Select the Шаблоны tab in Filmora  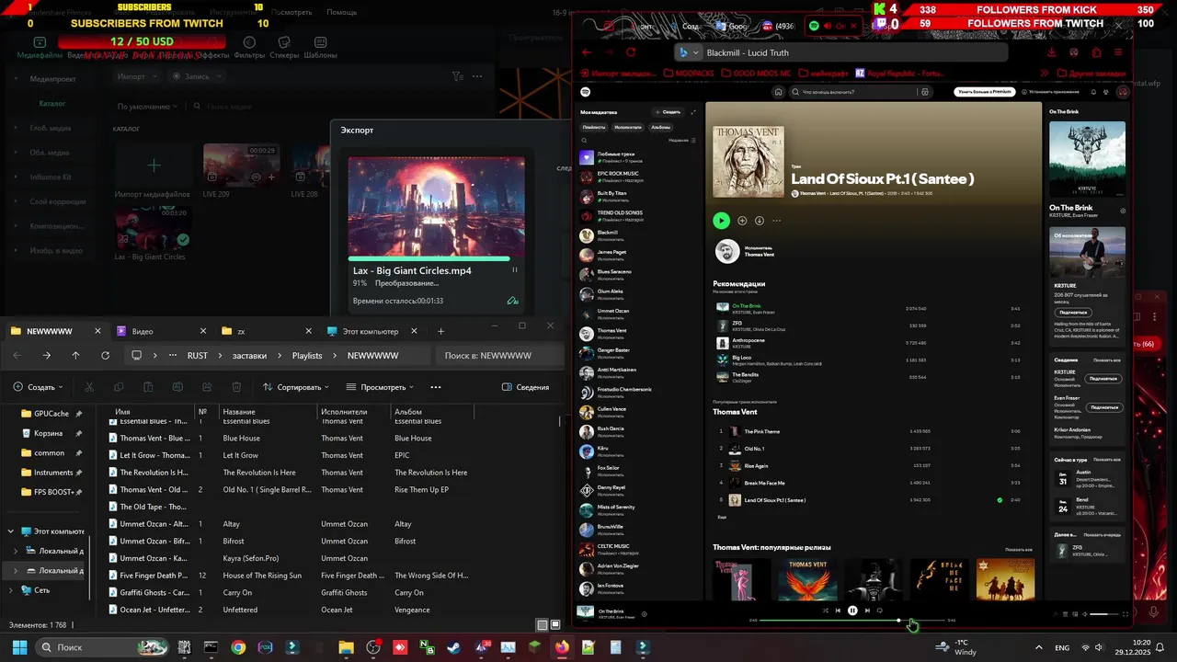pos(320,48)
